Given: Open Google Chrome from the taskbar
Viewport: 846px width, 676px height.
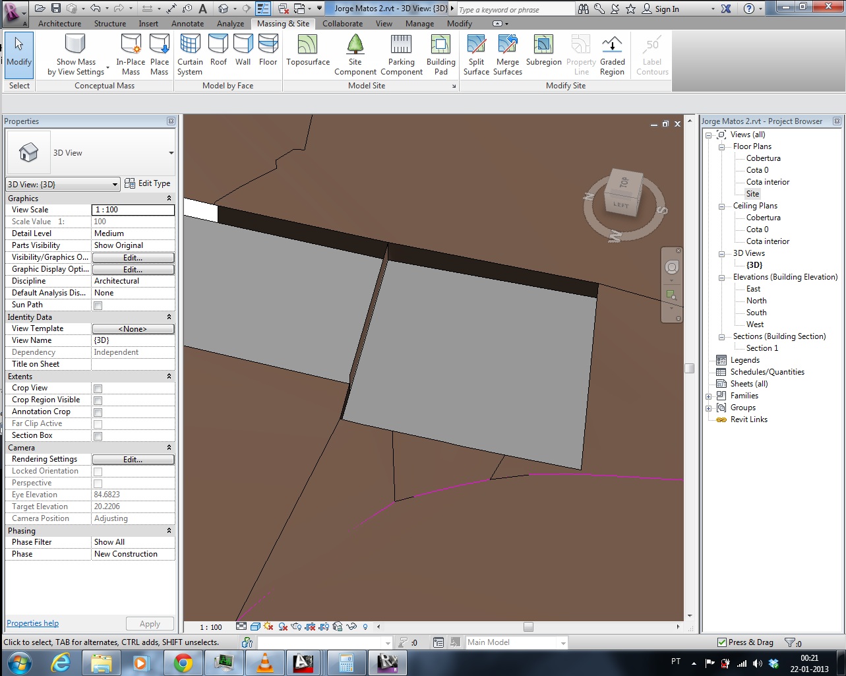Looking at the screenshot, I should (183, 662).
